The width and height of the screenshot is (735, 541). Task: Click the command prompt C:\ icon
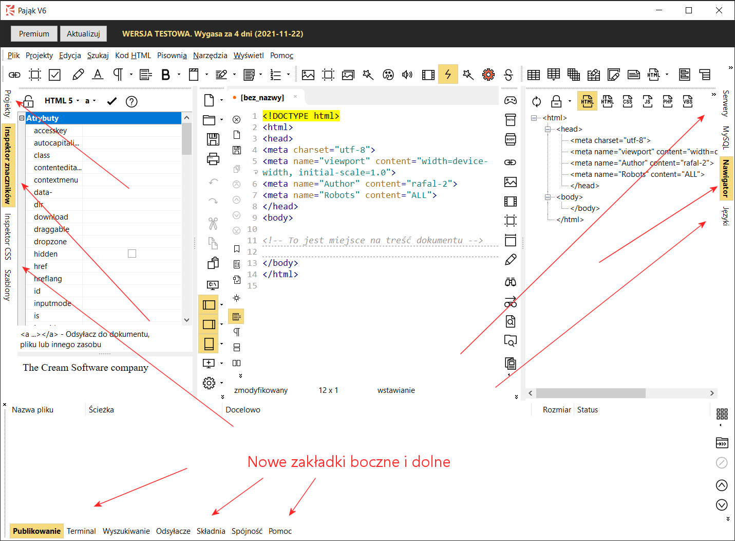tap(213, 284)
